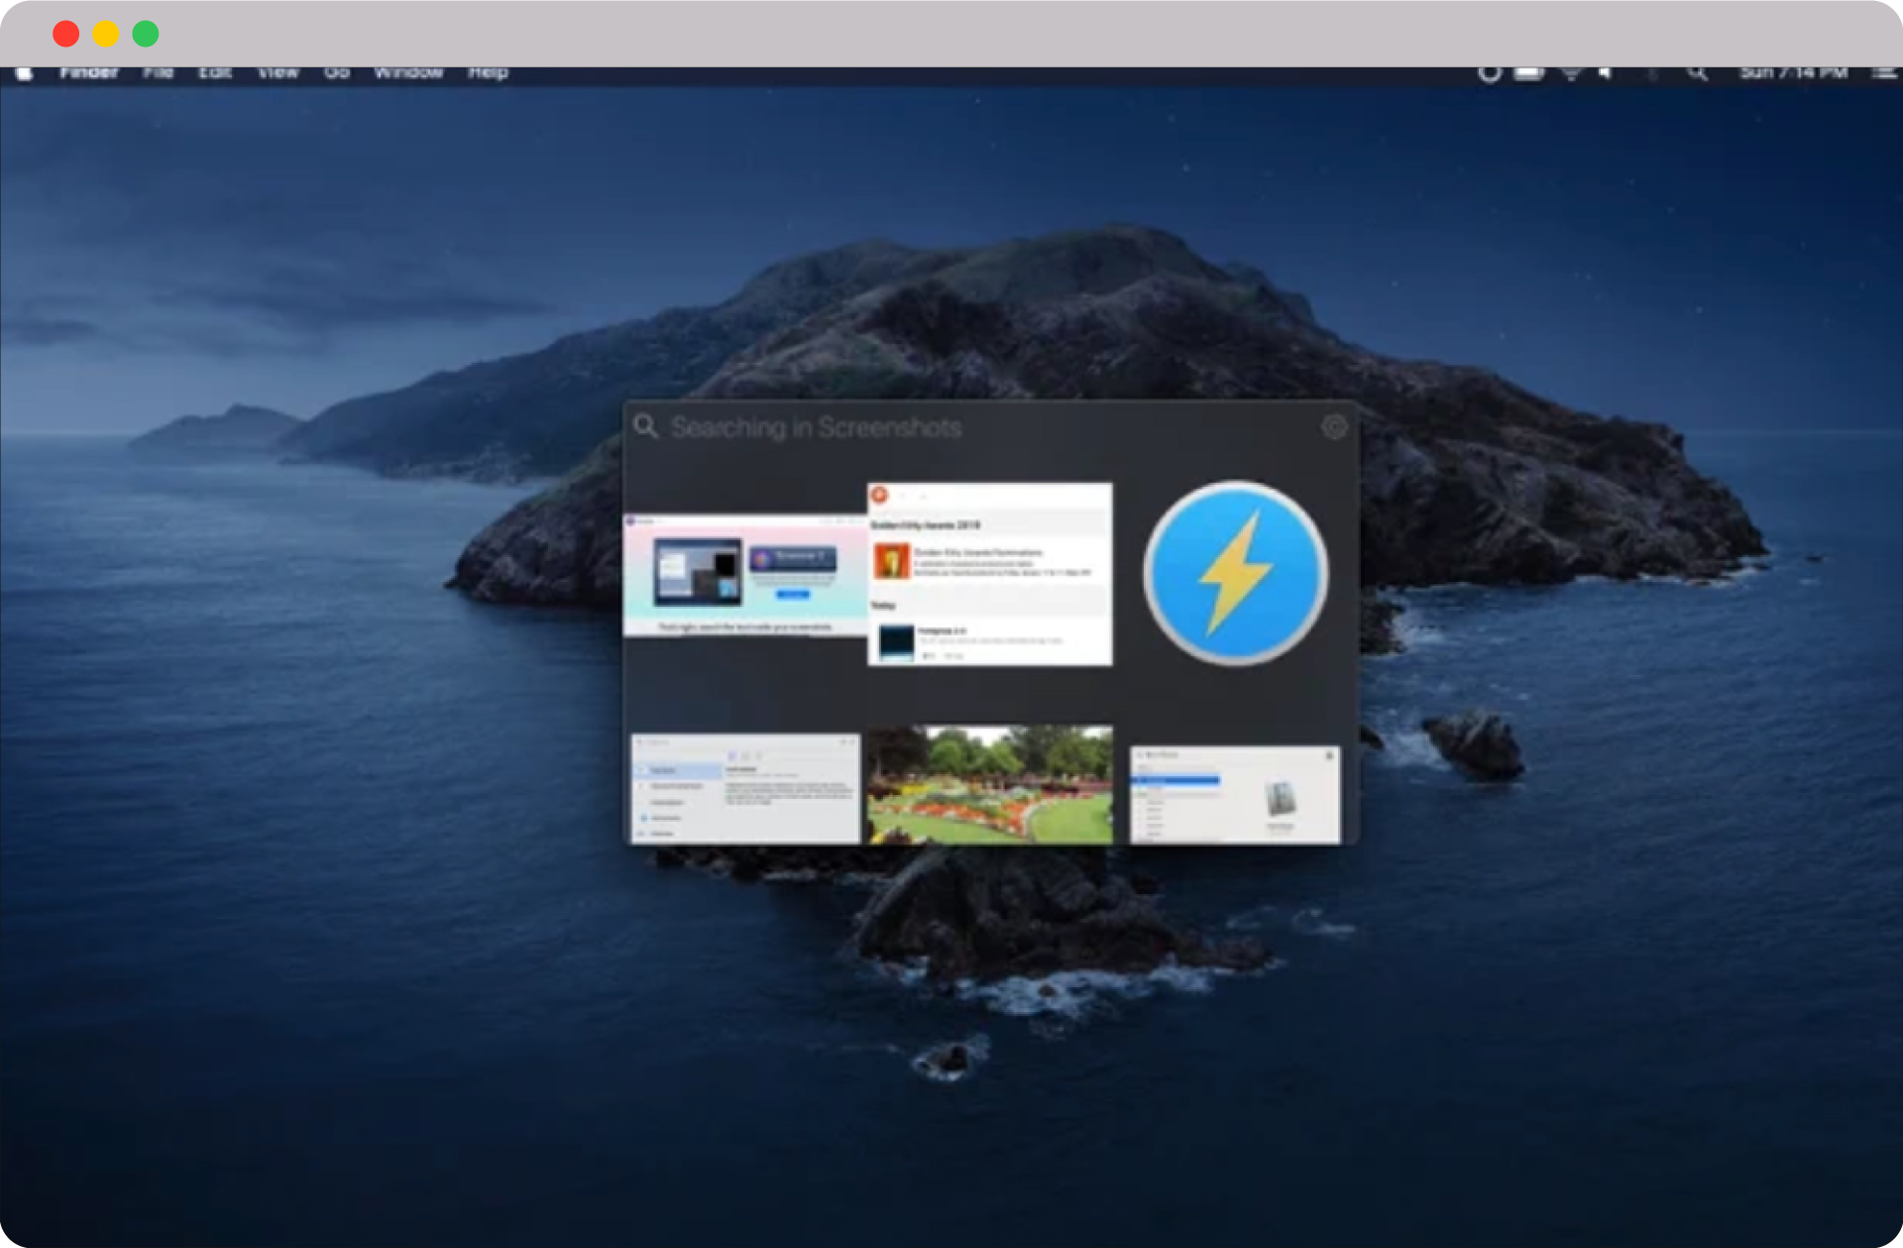The width and height of the screenshot is (1903, 1248).
Task: Open the Go menu
Action: (x=337, y=73)
